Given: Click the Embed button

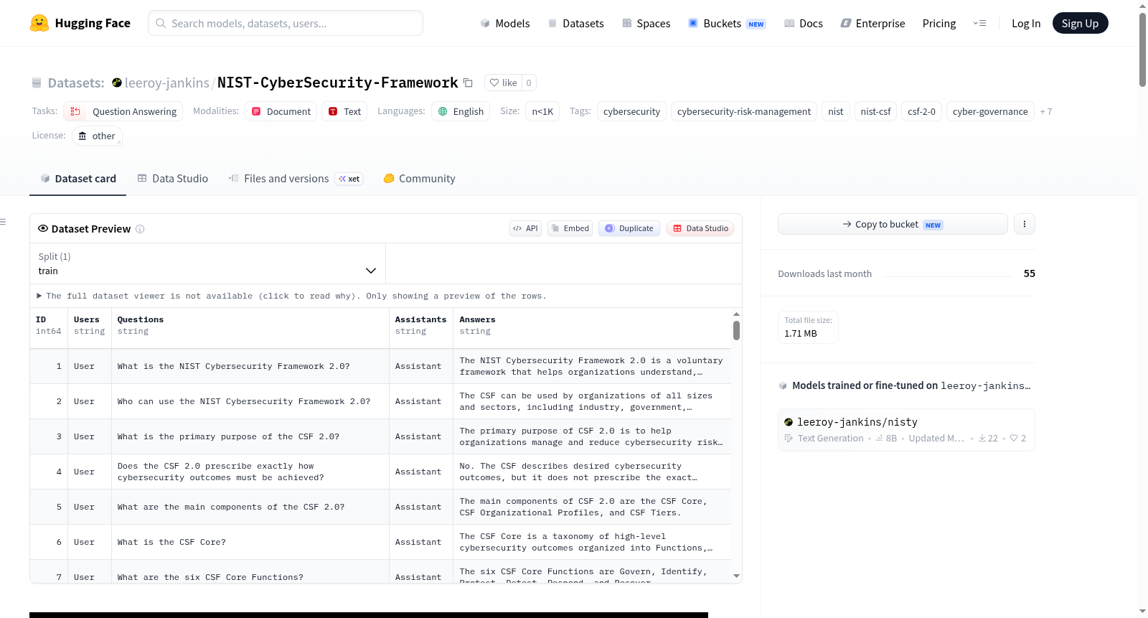Looking at the screenshot, I should tap(570, 228).
